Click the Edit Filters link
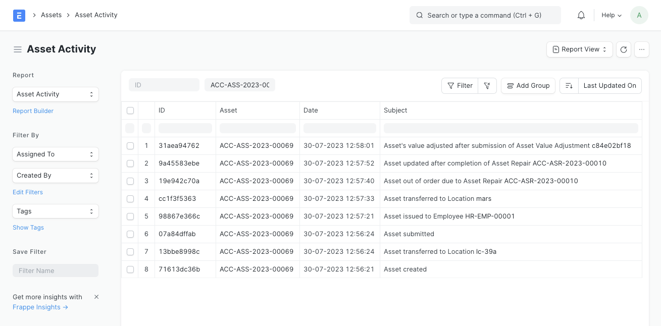Viewport: 661px width, 326px height. [28, 192]
